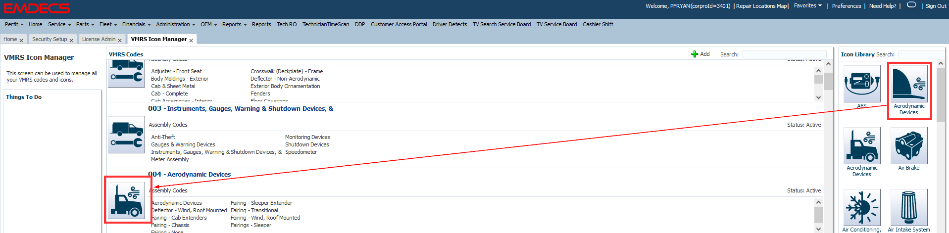Select 'Cab & Sheet Metal' text
Screen dimensions: 949x233
click(x=173, y=86)
